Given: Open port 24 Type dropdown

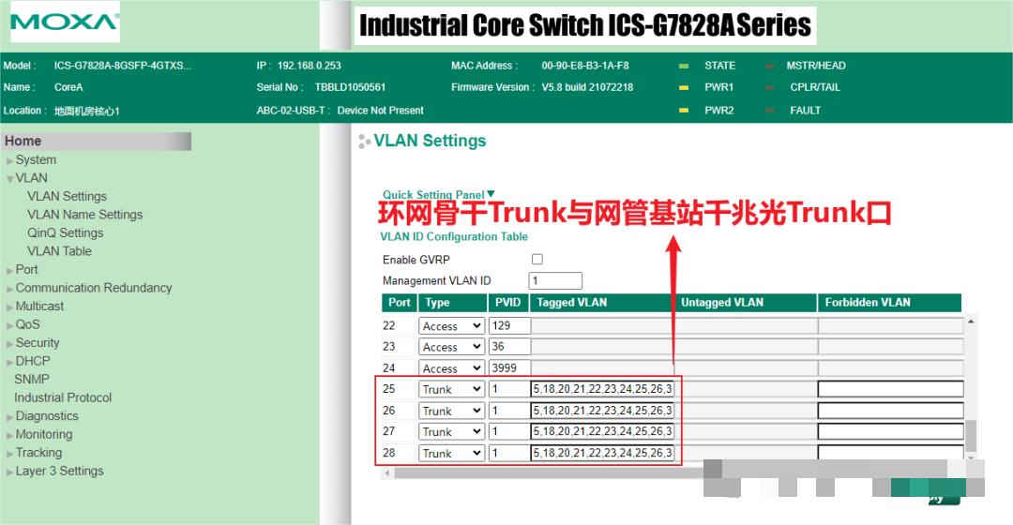Looking at the screenshot, I should pos(451,368).
